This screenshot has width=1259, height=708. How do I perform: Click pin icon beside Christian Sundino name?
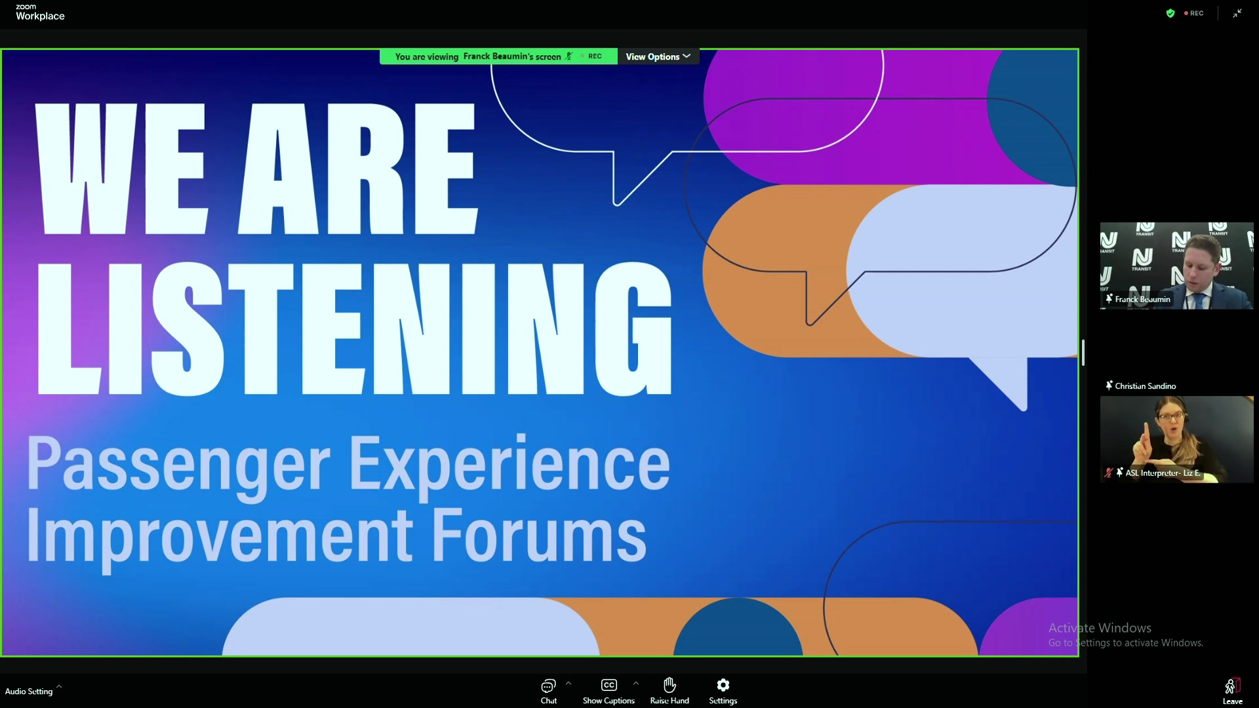[x=1109, y=385]
